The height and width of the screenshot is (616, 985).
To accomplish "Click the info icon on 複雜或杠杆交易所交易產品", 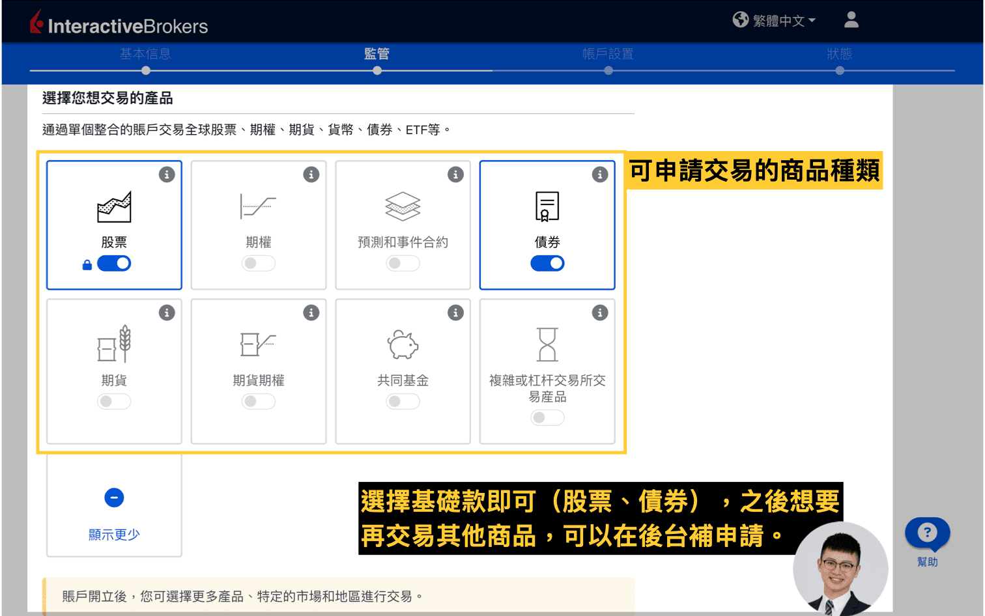I will (x=600, y=313).
